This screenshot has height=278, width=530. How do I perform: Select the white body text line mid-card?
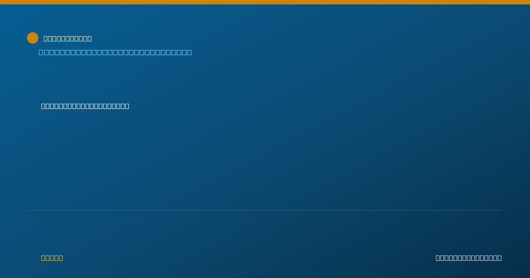click(x=85, y=106)
